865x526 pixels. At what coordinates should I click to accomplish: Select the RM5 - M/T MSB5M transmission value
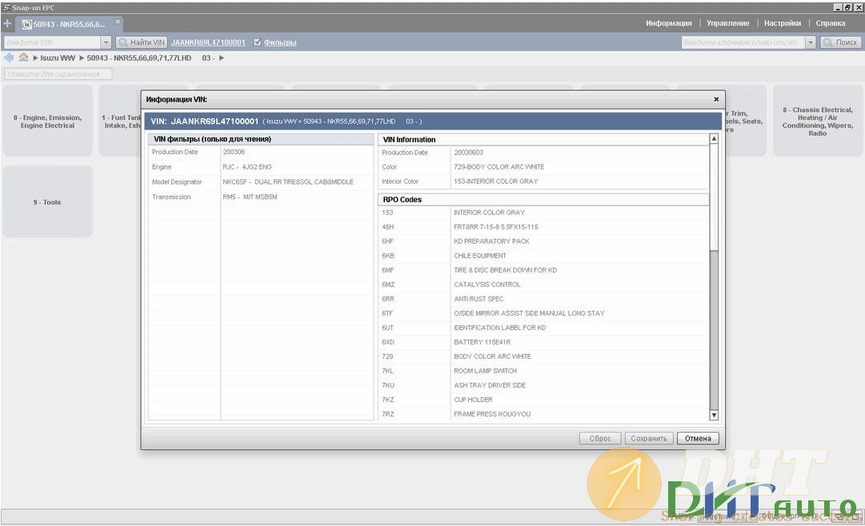[x=250, y=197]
